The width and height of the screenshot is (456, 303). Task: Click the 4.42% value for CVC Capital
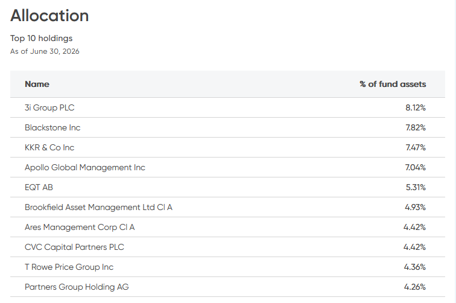pos(415,247)
